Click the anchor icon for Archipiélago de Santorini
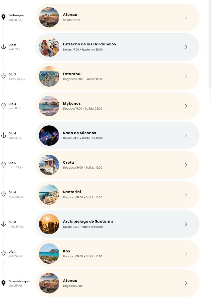 [x=4, y=224]
